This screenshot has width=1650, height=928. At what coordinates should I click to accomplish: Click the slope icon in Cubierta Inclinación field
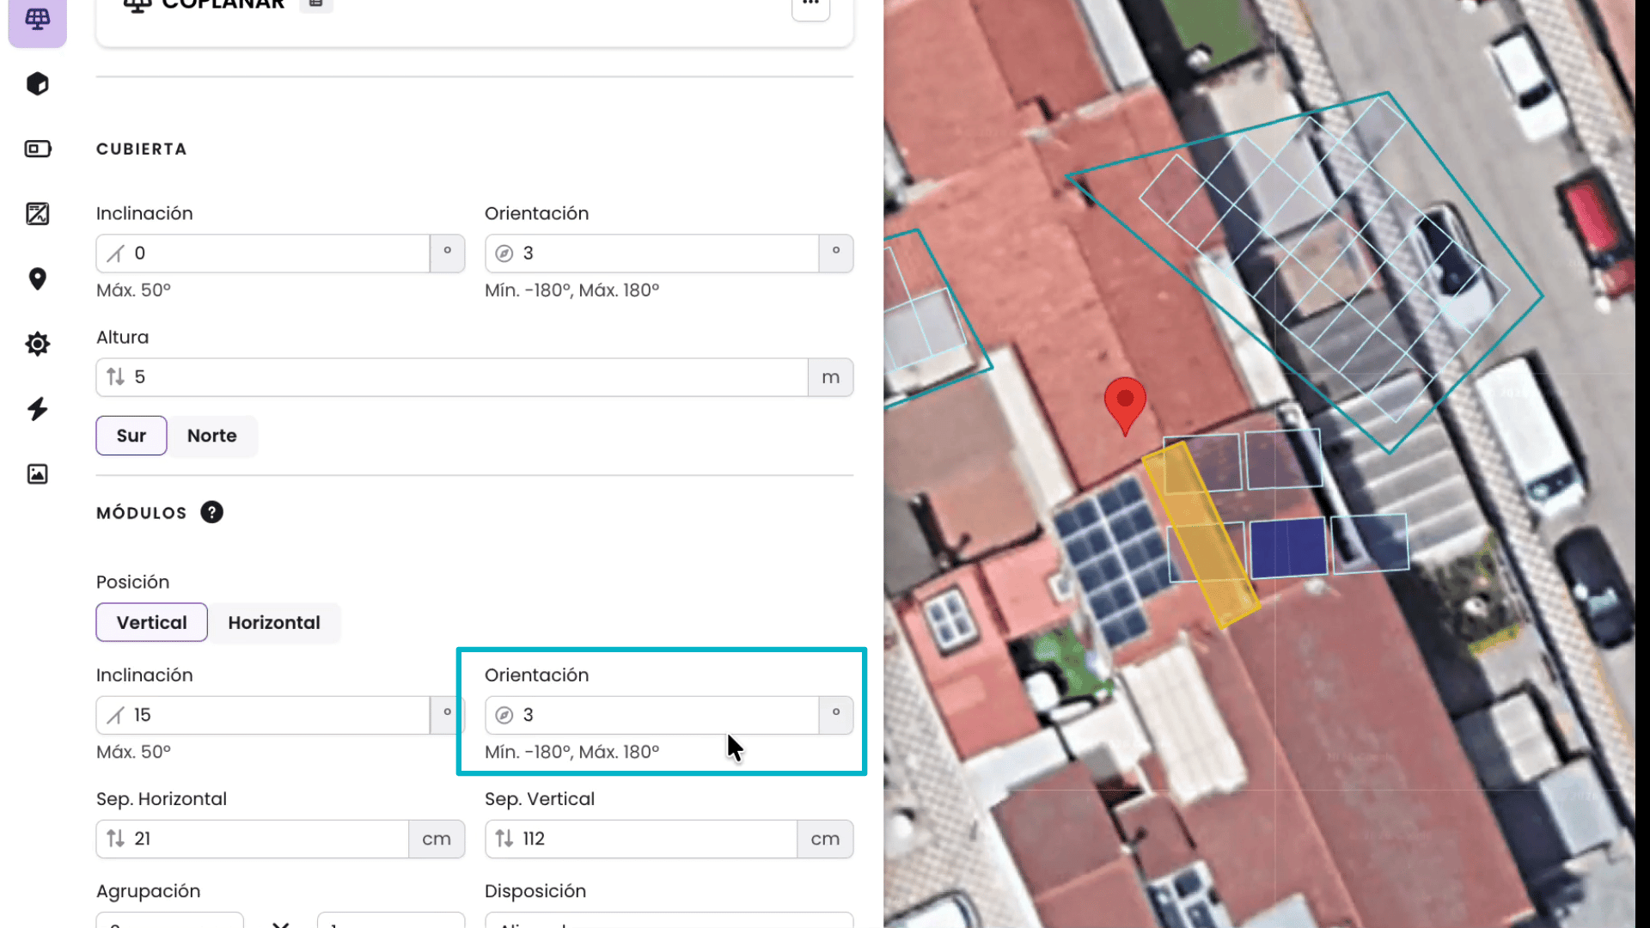(115, 253)
